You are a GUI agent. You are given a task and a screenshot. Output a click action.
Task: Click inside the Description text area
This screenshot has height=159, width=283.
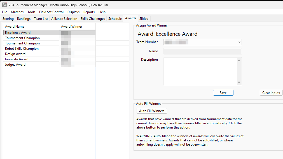(x=200, y=71)
